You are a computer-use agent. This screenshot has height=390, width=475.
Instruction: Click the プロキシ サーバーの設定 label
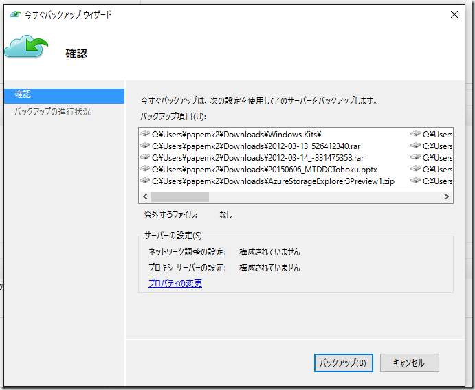click(x=187, y=268)
